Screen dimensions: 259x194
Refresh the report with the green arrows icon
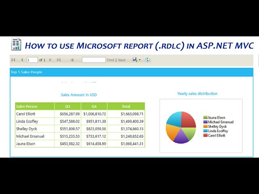(147, 60)
